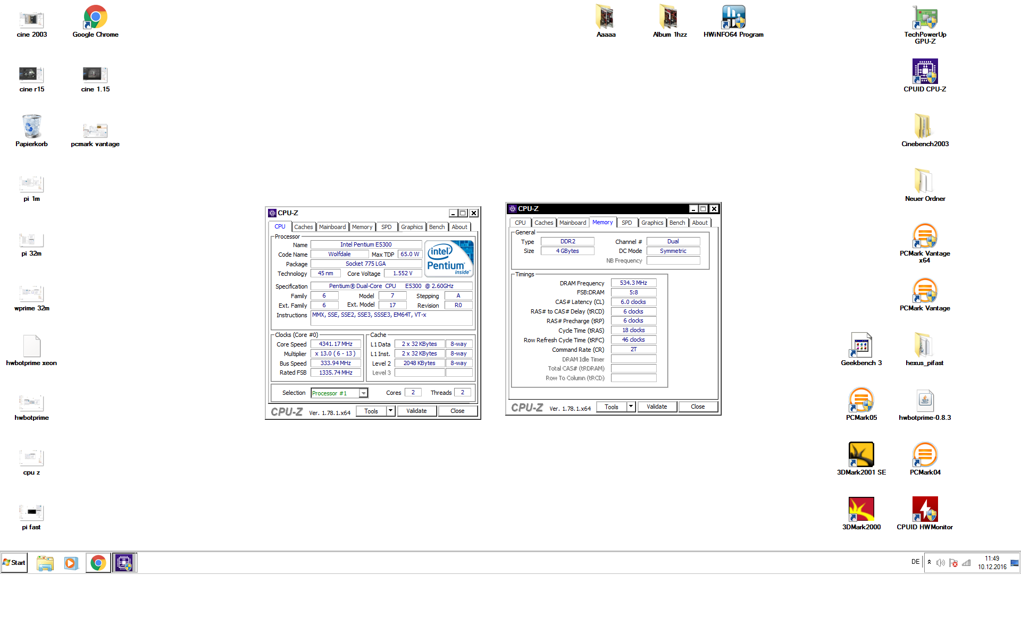Open File Explorer from the taskbar

click(x=45, y=563)
